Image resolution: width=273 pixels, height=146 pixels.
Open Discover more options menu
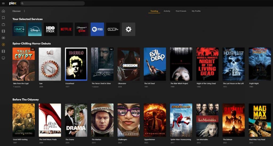click(24, 11)
